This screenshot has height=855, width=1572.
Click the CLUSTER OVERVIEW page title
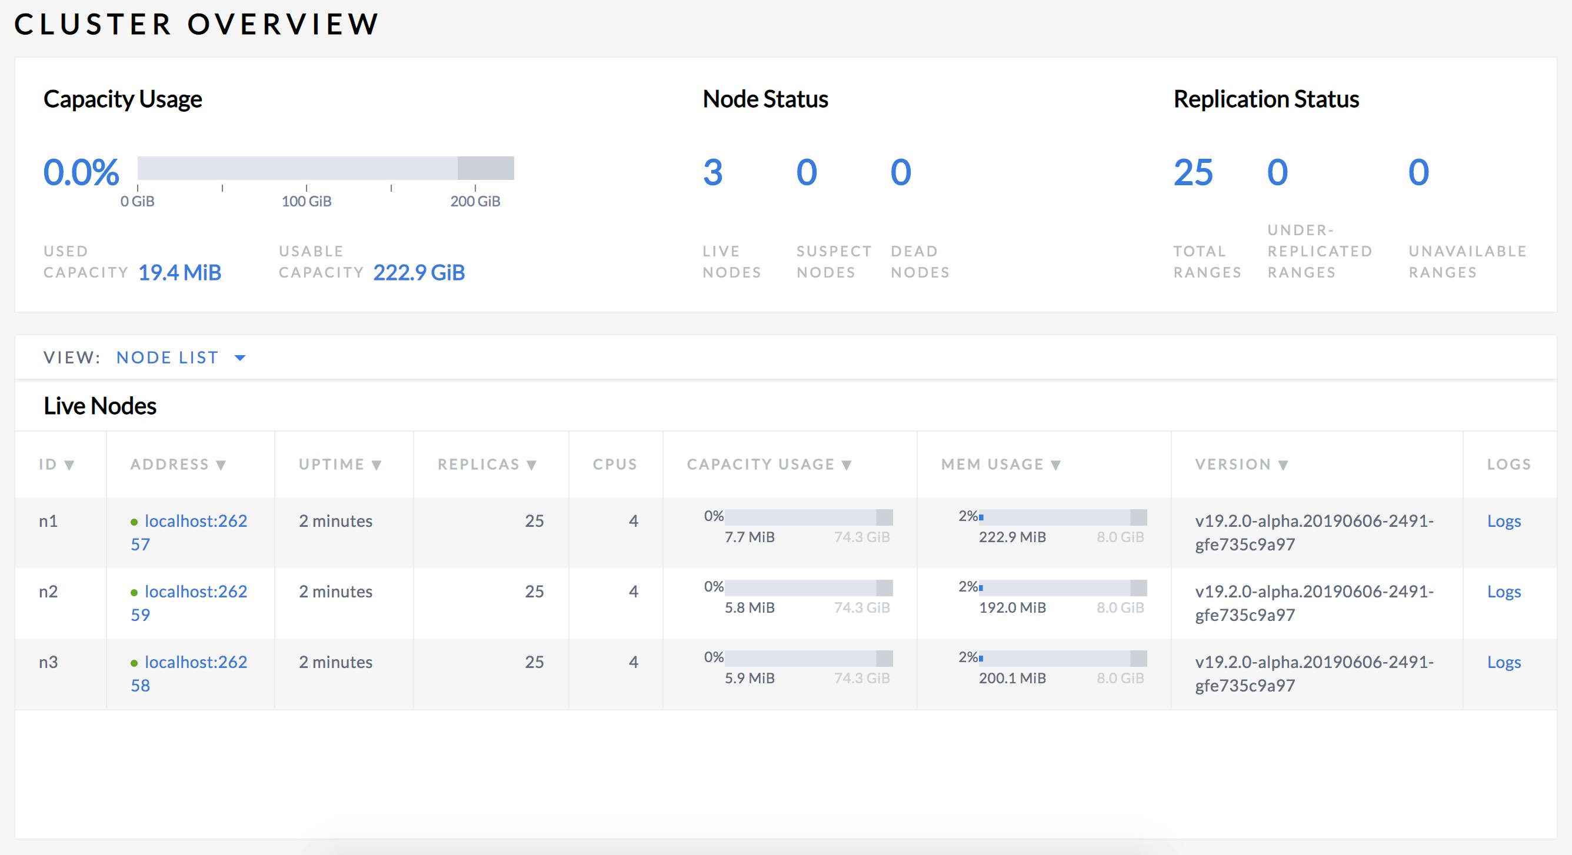click(196, 24)
